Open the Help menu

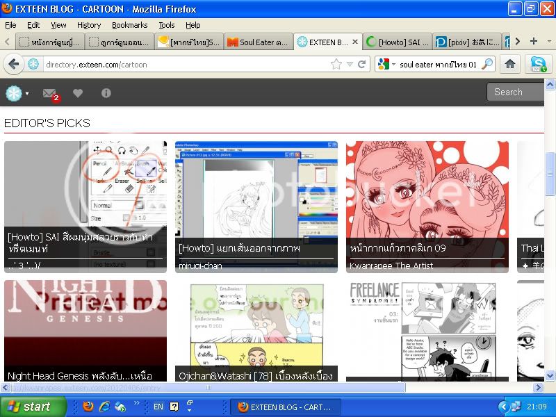[193, 25]
